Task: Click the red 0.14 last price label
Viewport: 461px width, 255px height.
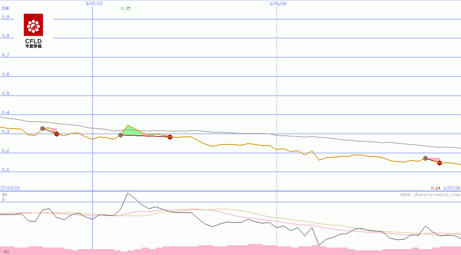Action: (435, 188)
